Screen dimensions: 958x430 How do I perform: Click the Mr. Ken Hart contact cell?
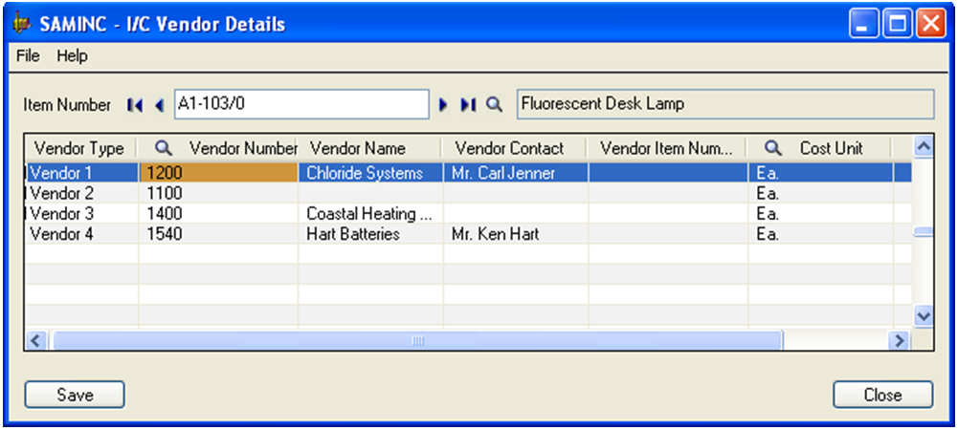[516, 234]
